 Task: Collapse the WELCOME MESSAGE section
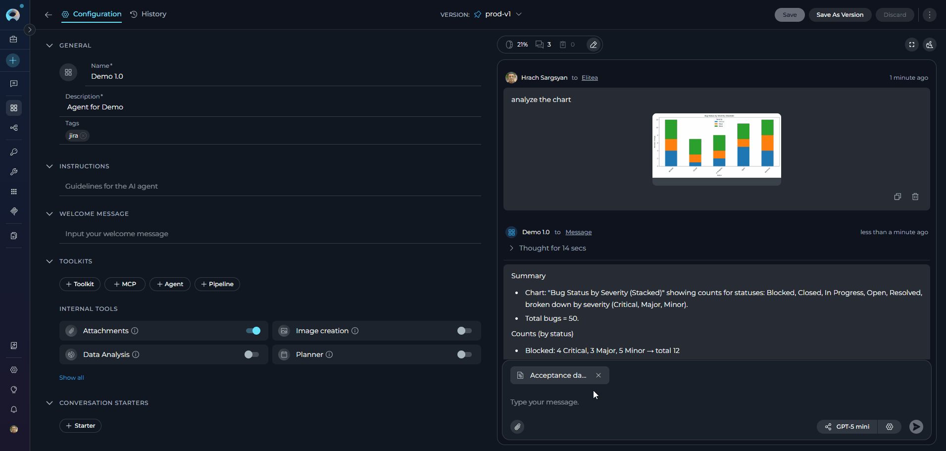coord(50,214)
